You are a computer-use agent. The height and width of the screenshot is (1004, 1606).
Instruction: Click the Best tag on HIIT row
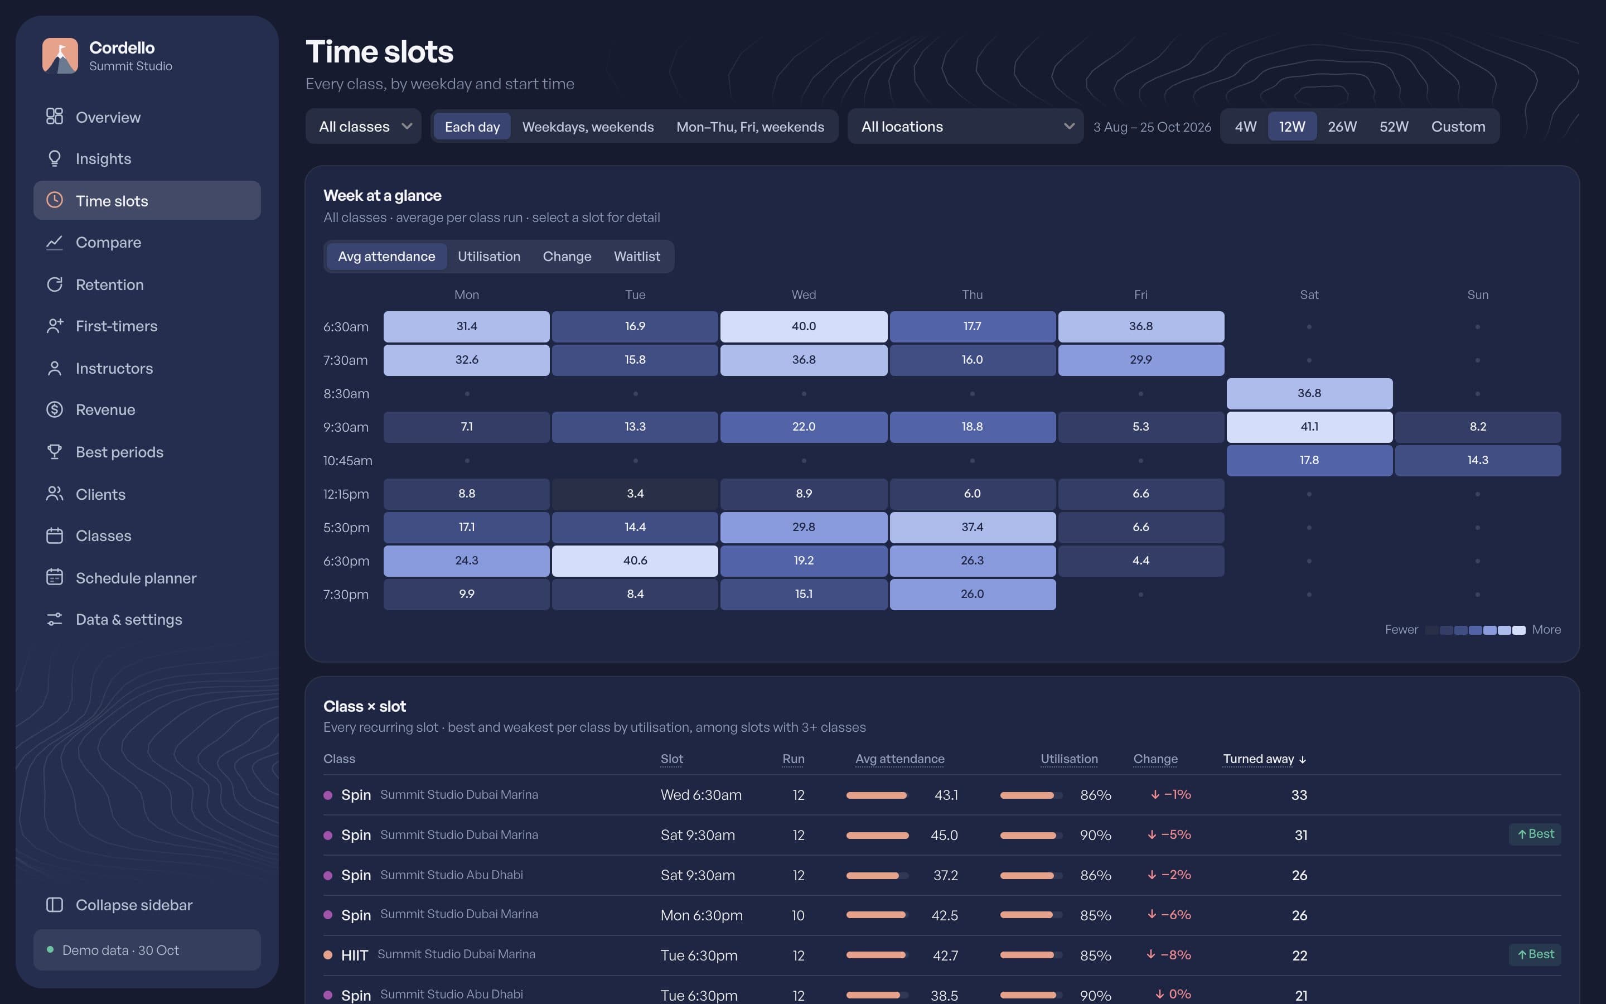(x=1535, y=954)
